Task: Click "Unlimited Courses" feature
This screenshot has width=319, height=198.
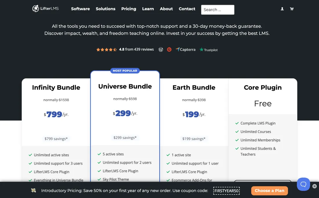Action: [x=256, y=132]
